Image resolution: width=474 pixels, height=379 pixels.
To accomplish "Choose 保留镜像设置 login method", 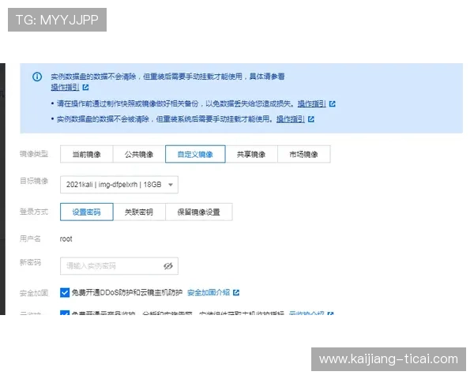I will coord(198,212).
